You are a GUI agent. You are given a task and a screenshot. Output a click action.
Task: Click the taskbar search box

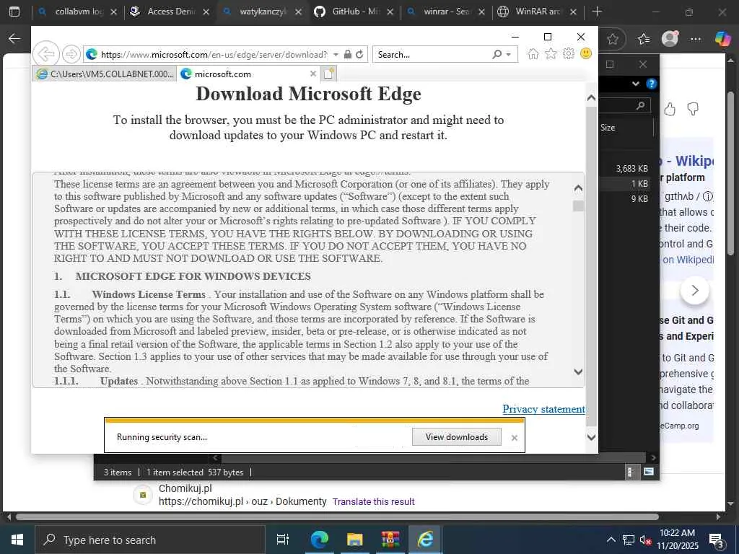150,540
